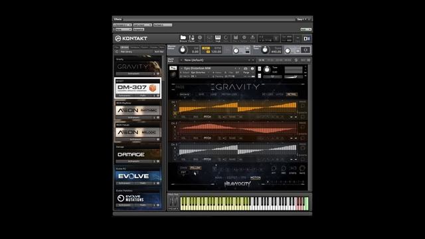Click the SAVE button in Gravity

click(x=201, y=94)
